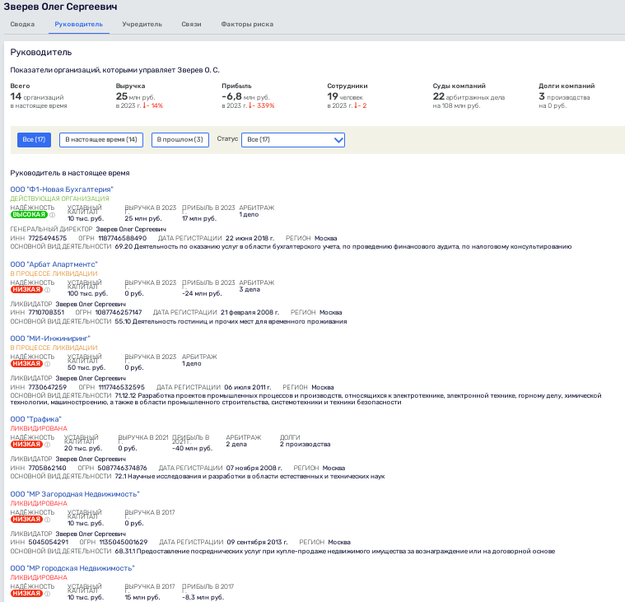Click the Выручка 25 млн руб. figure

135,97
